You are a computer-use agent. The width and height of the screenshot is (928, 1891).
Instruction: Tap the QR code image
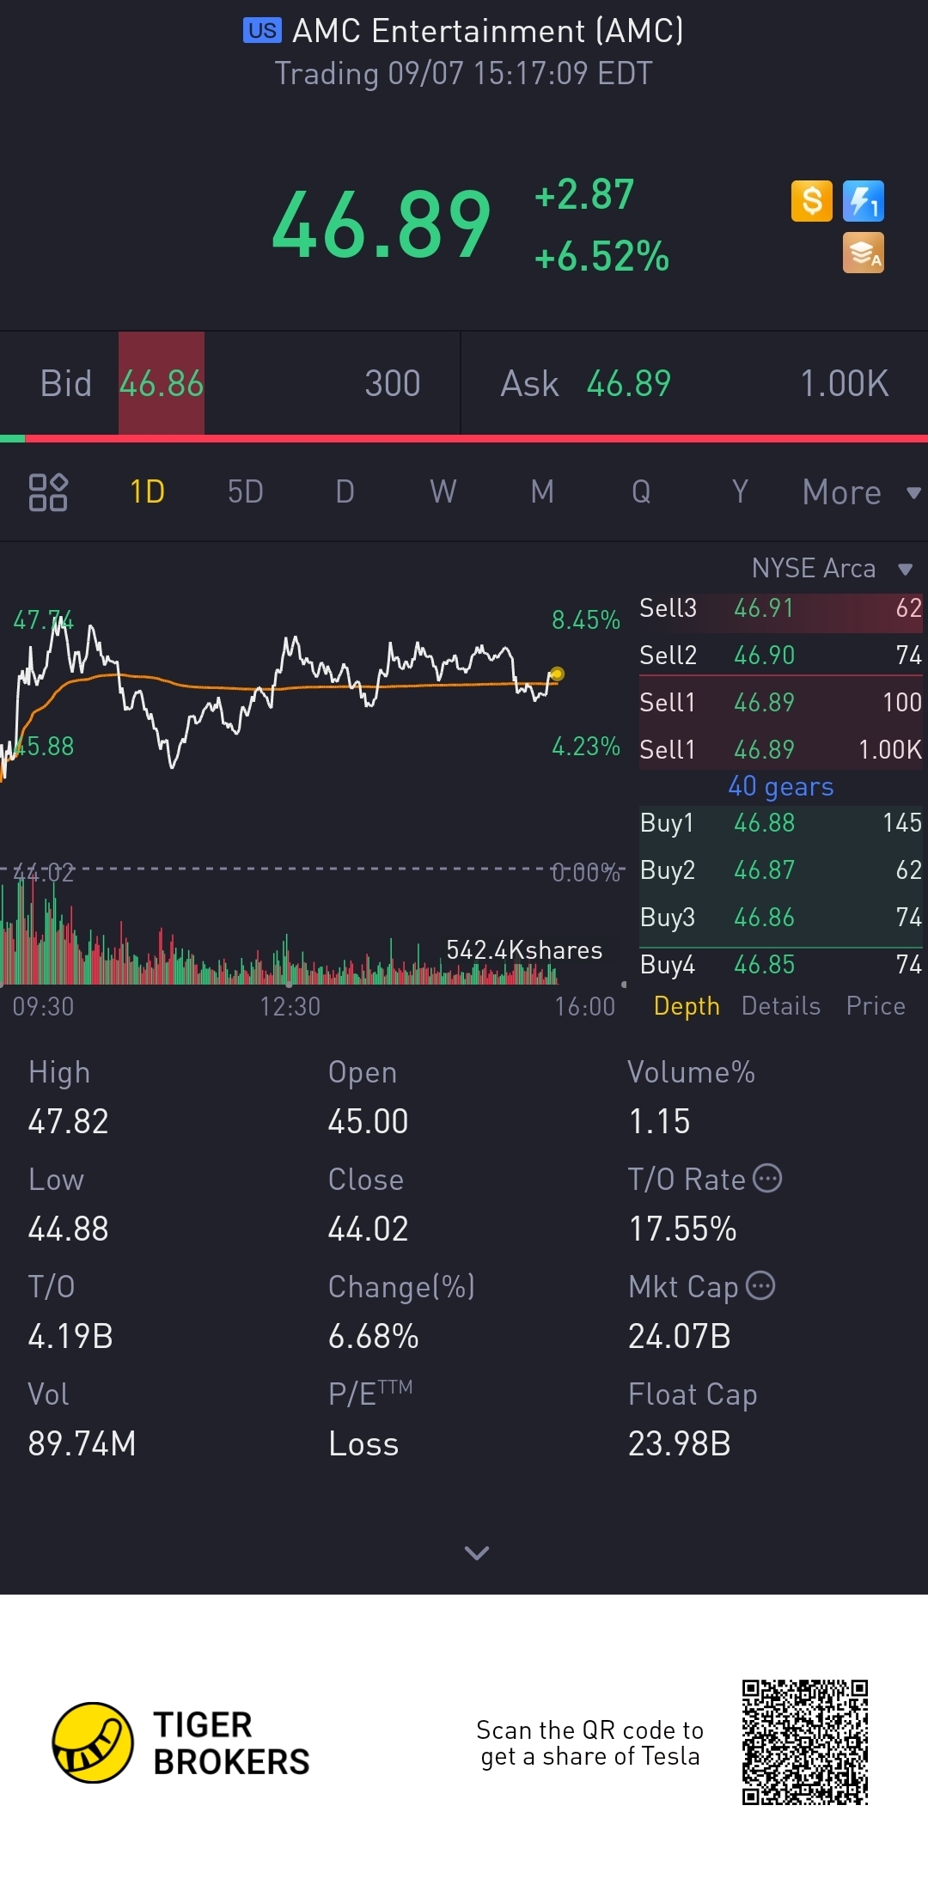click(x=805, y=1742)
